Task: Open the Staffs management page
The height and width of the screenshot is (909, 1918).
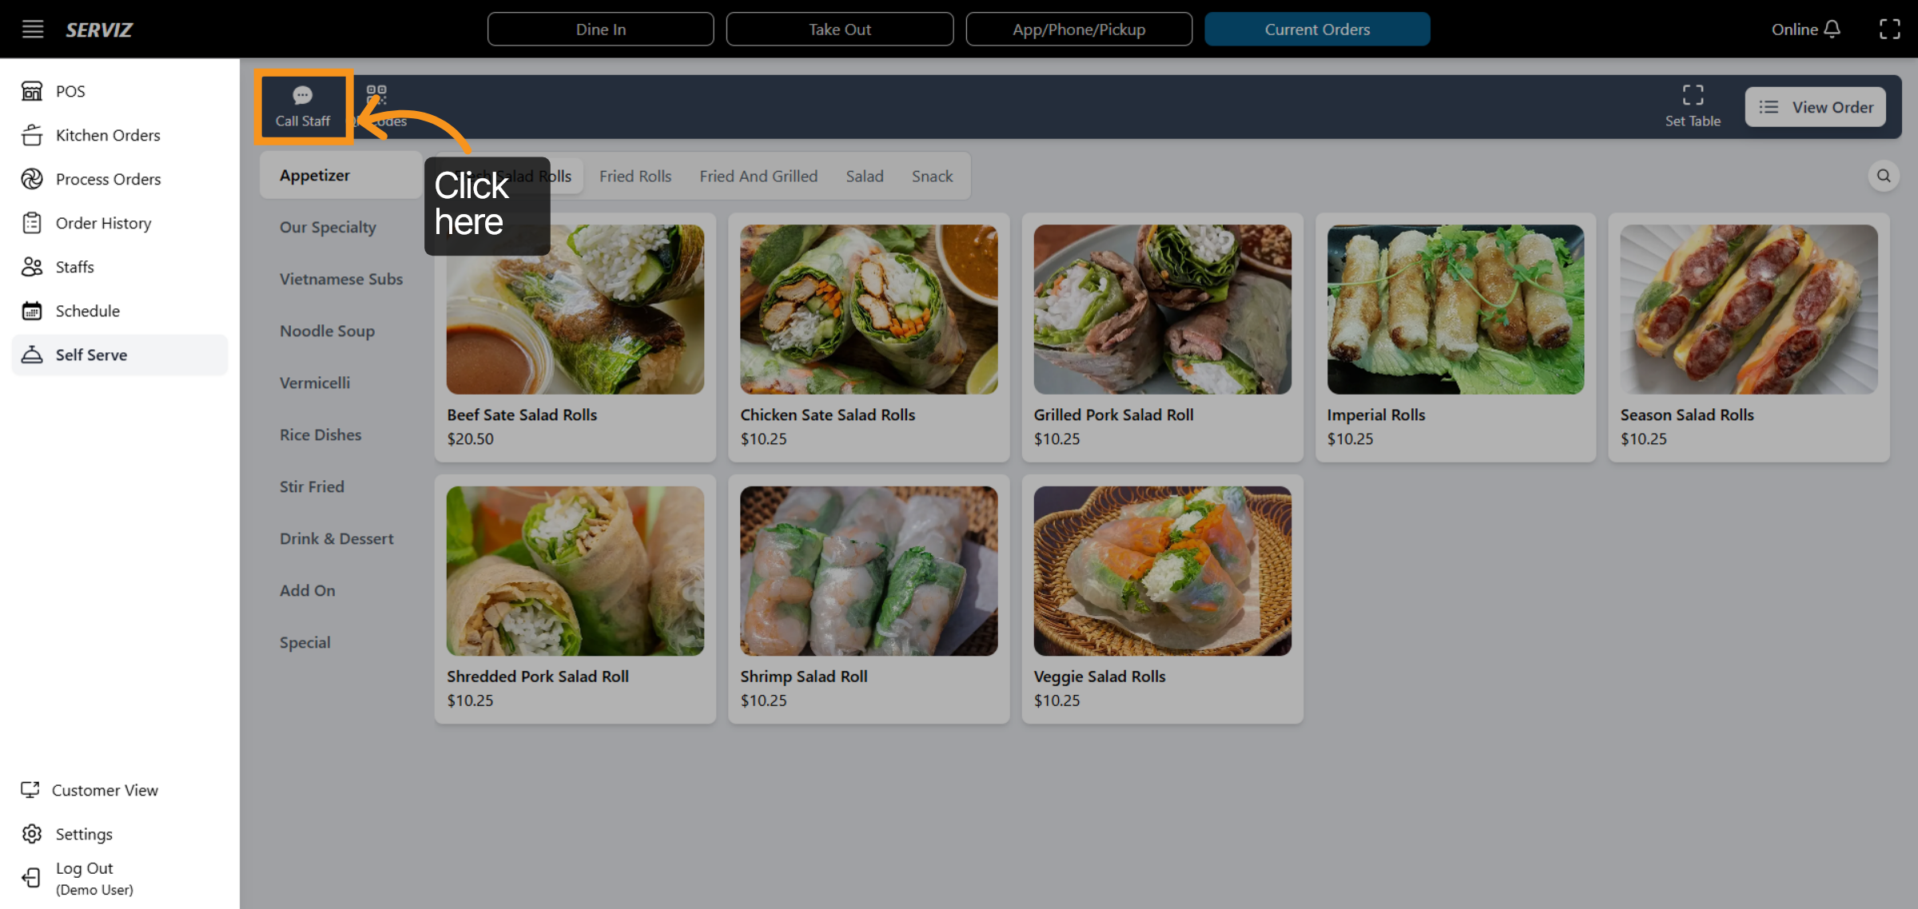Action: point(74,267)
